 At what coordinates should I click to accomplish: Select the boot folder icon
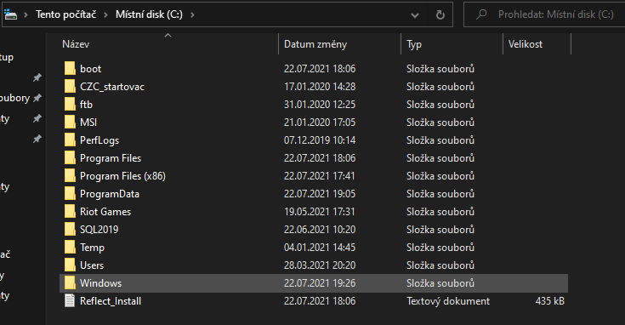70,69
